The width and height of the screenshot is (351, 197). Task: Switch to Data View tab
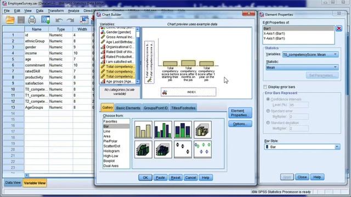[x=13, y=183]
